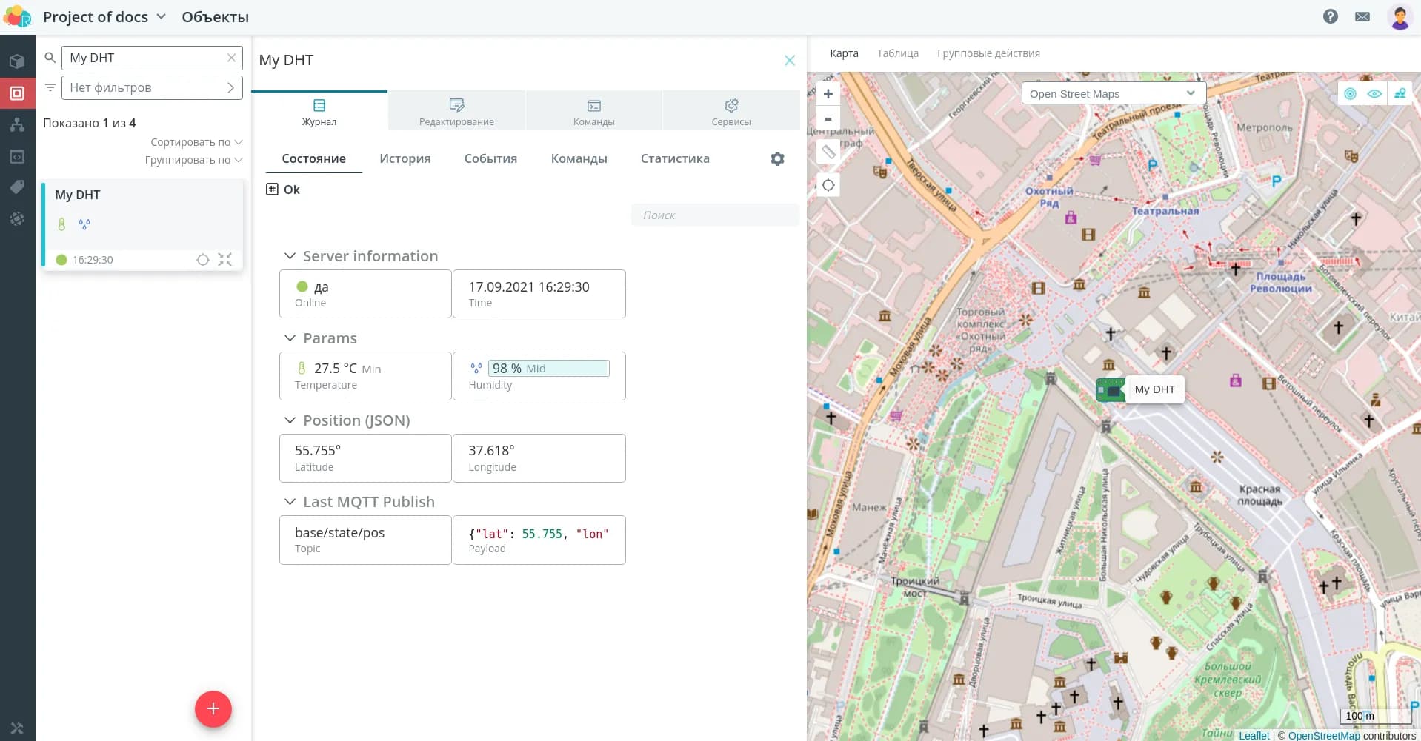Click the map ruler measure tool
This screenshot has height=741, width=1421.
coord(828,152)
